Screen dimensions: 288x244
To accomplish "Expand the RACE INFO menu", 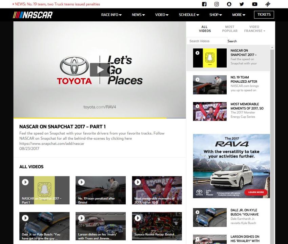I will [111, 15].
